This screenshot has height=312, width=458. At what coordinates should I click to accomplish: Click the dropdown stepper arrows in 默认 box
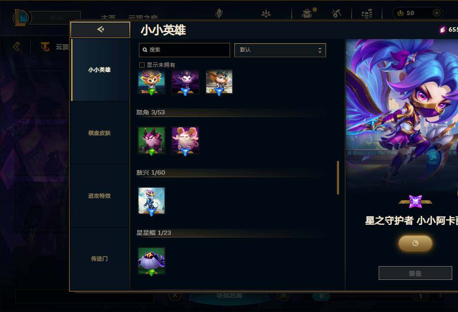pyautogui.click(x=320, y=50)
